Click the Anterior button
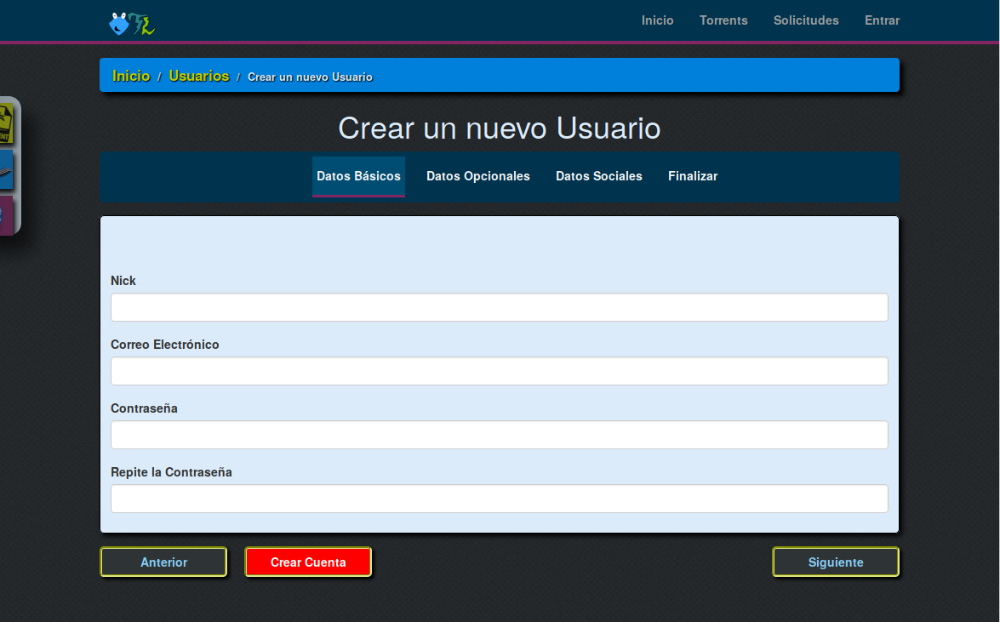The width and height of the screenshot is (1000, 622). (164, 562)
